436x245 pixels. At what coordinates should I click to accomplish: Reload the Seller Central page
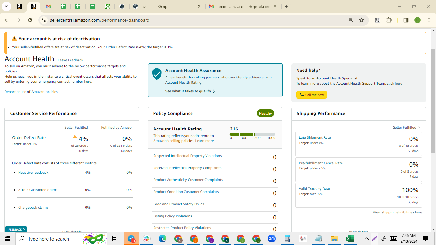30,20
